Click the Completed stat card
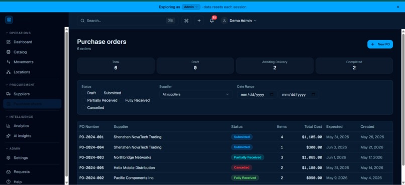Image resolution: width=405 pixels, height=185 pixels. [x=354, y=66]
